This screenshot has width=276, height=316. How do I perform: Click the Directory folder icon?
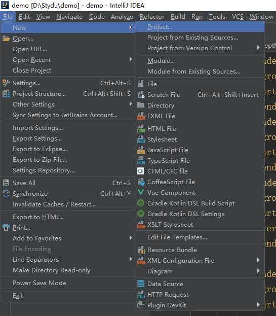[141, 105]
